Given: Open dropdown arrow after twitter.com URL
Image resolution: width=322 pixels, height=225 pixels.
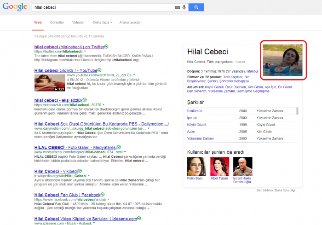Looking at the screenshot, I should (x=86, y=52).
